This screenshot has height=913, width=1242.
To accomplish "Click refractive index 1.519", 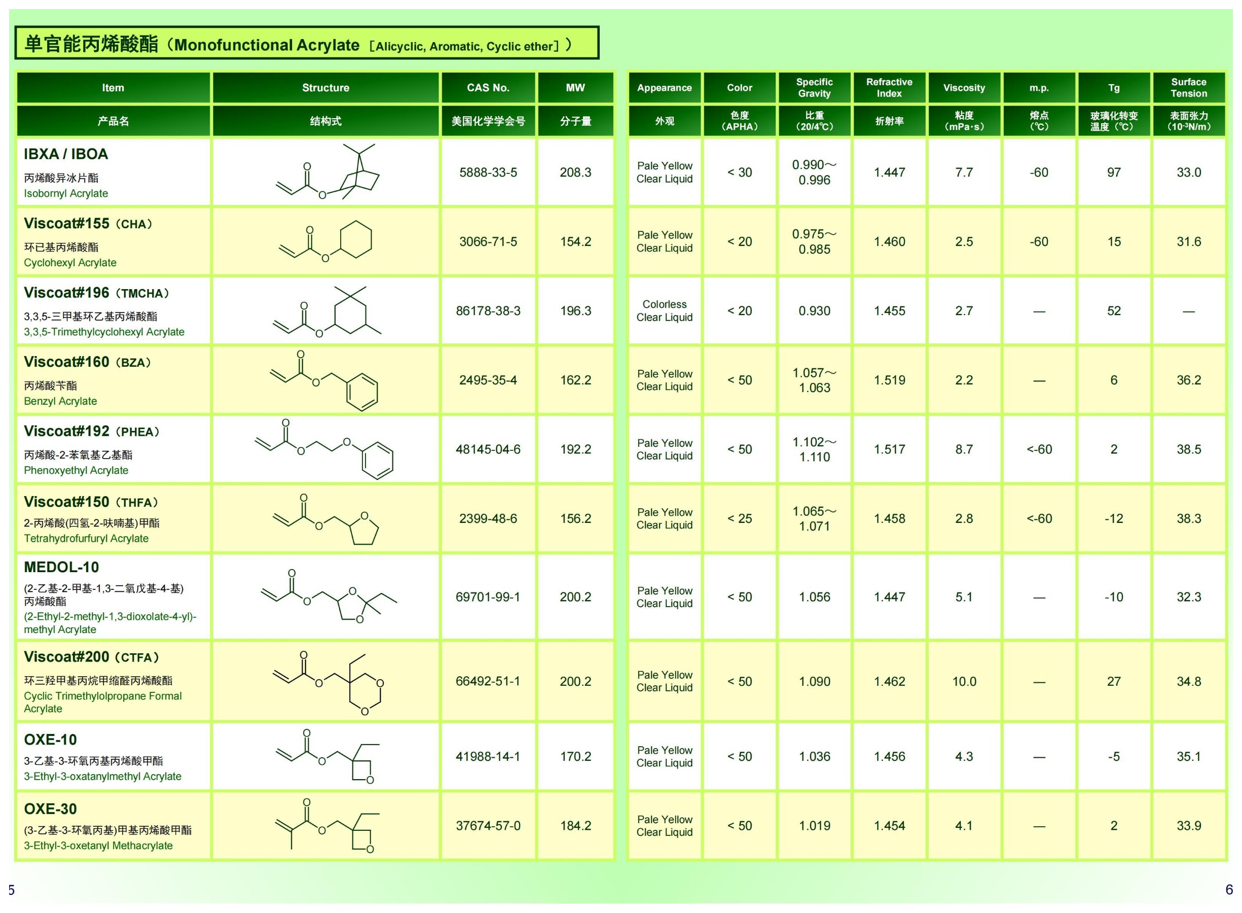I will pyautogui.click(x=889, y=380).
